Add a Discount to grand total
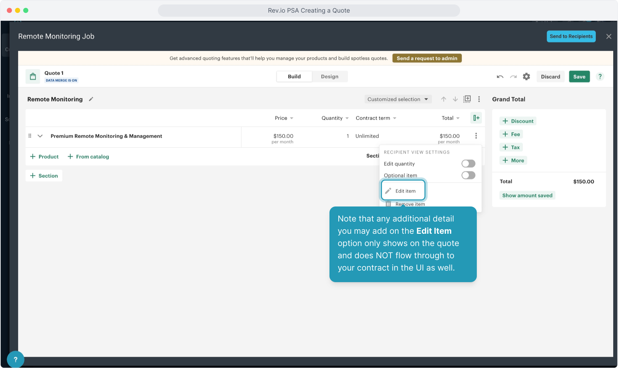The height and width of the screenshot is (368, 618). (518, 121)
